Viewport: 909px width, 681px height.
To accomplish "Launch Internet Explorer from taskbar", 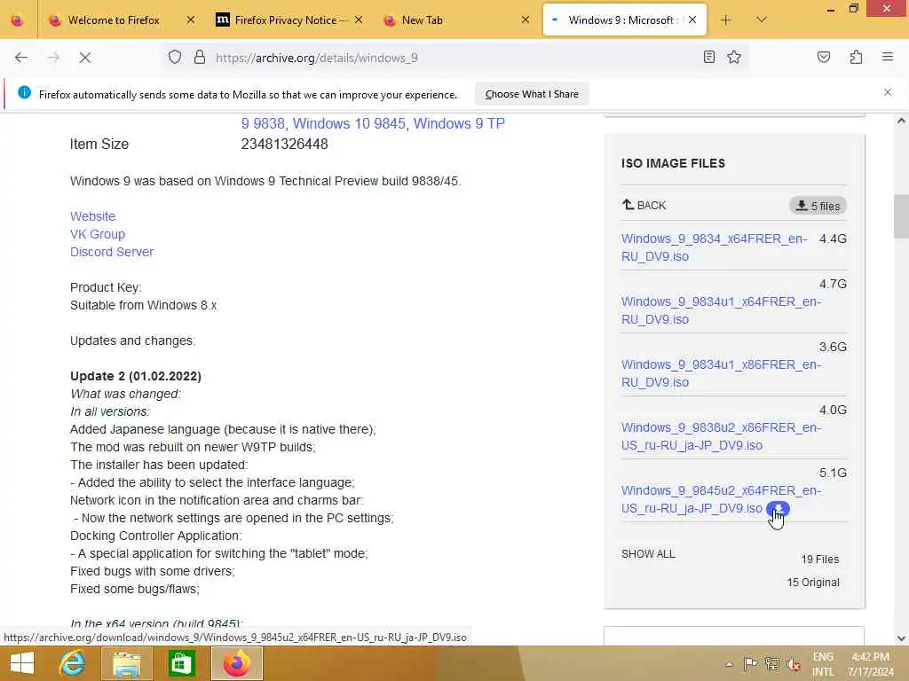I will (73, 663).
